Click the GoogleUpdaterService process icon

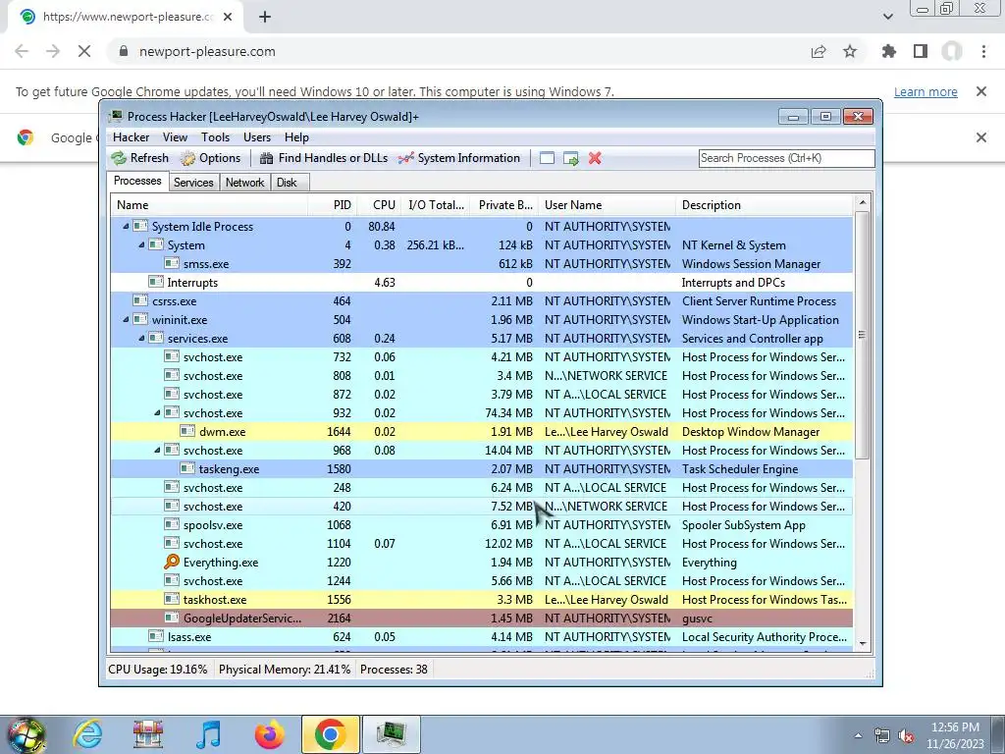[171, 619]
